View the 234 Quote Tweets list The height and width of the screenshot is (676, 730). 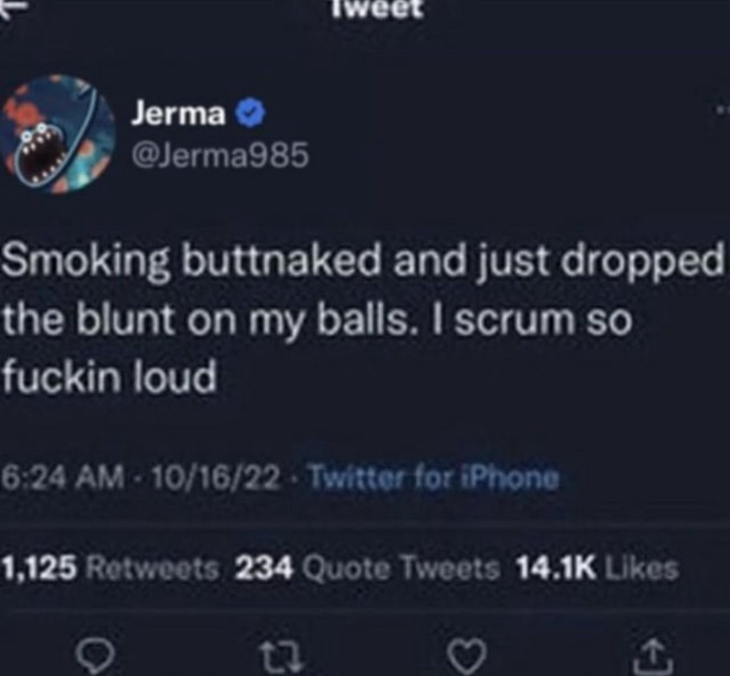pyautogui.click(x=367, y=568)
